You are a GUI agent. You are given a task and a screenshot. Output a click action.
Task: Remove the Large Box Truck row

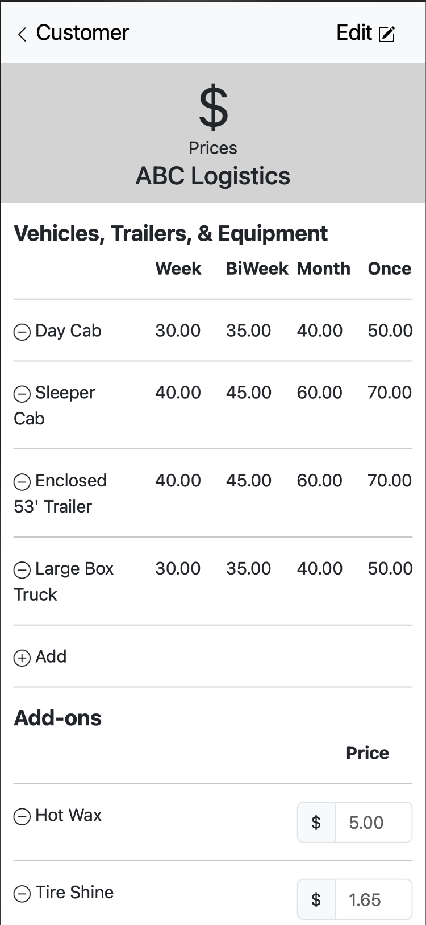click(22, 570)
